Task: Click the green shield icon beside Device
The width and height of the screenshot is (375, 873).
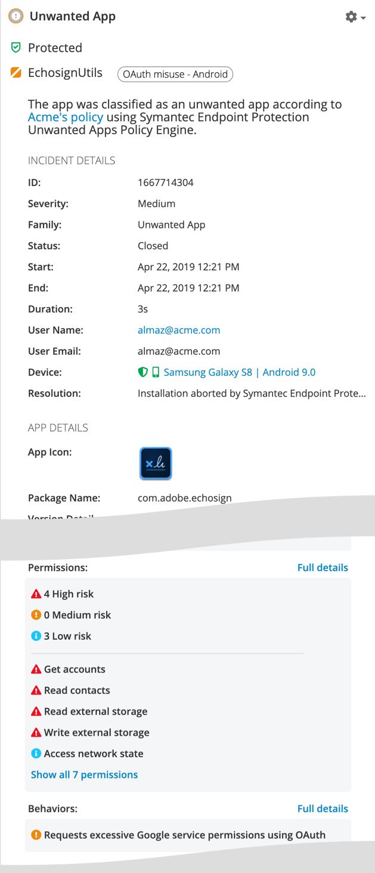Action: [x=142, y=372]
